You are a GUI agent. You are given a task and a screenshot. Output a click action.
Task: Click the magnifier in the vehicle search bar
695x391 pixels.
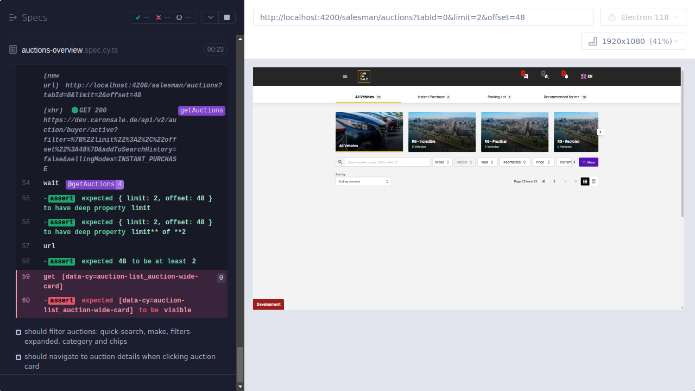point(340,162)
